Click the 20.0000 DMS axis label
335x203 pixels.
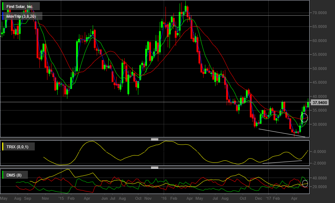[x=320, y=187]
